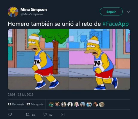
Task: Open the fourth liker's avatar
Action: pyautogui.click(x=70, y=104)
